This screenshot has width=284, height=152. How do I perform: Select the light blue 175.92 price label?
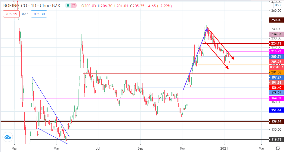276,93
